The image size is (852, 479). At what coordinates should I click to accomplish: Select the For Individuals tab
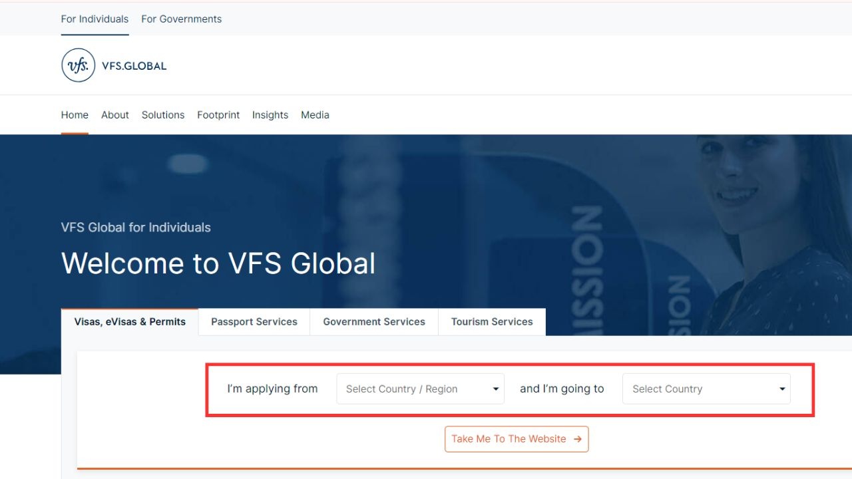click(x=95, y=19)
